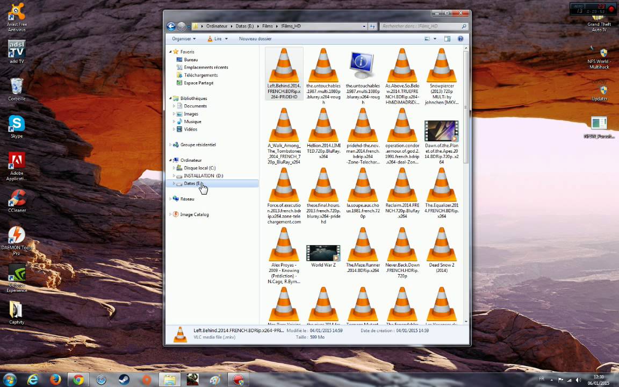The image size is (619, 387).
Task: Select Dead Snow 2 (2014) file
Action: tap(442, 245)
